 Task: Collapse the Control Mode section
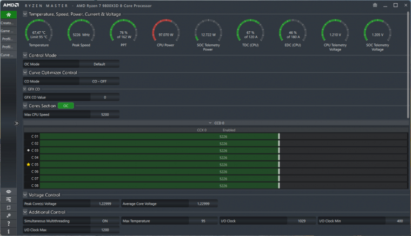[25, 55]
